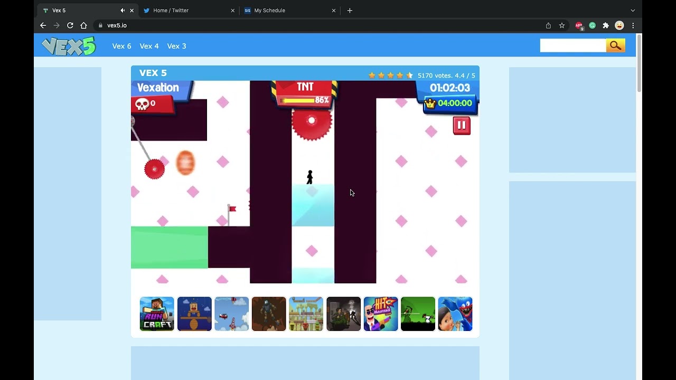Screen dimensions: 676x380
Task: Bookmark this page with the star icon
Action: tap(562, 25)
